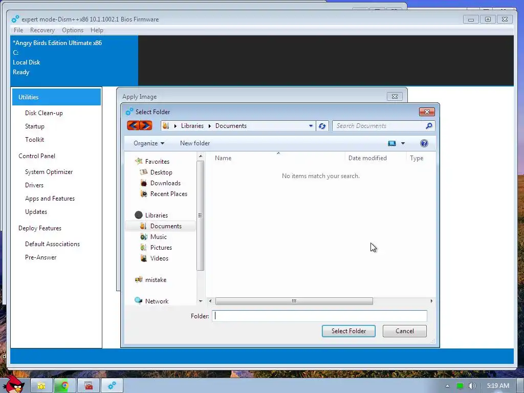Go back with the orange back arrow
524x393 pixels.
134,126
